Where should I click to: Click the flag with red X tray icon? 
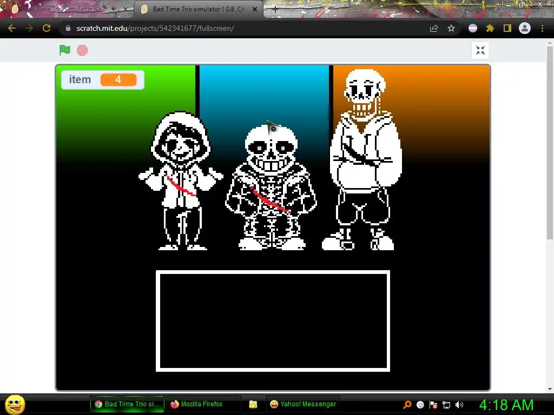tap(433, 405)
